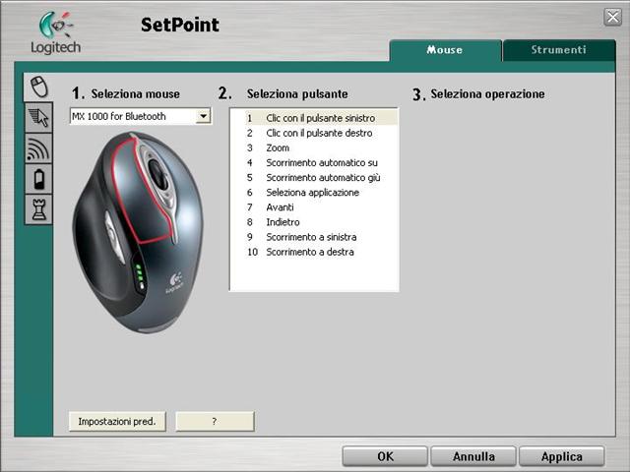Click the MX 1000 mouse image

(x=138, y=232)
